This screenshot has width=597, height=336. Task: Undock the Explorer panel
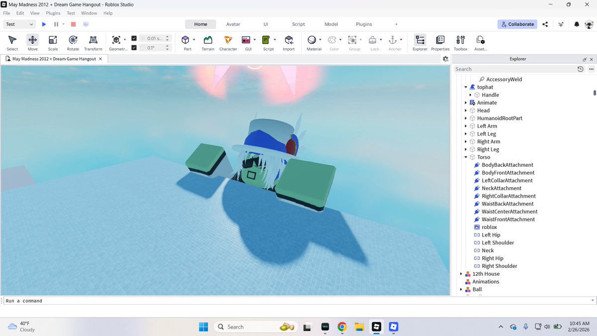(585, 59)
